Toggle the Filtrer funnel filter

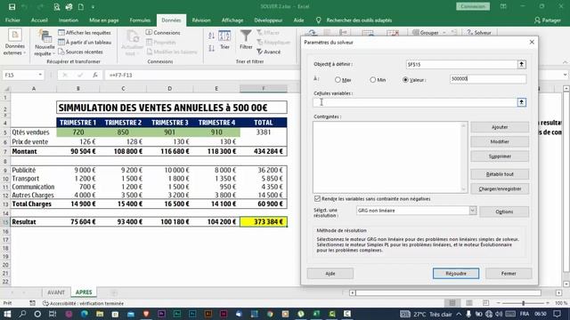(x=246, y=40)
